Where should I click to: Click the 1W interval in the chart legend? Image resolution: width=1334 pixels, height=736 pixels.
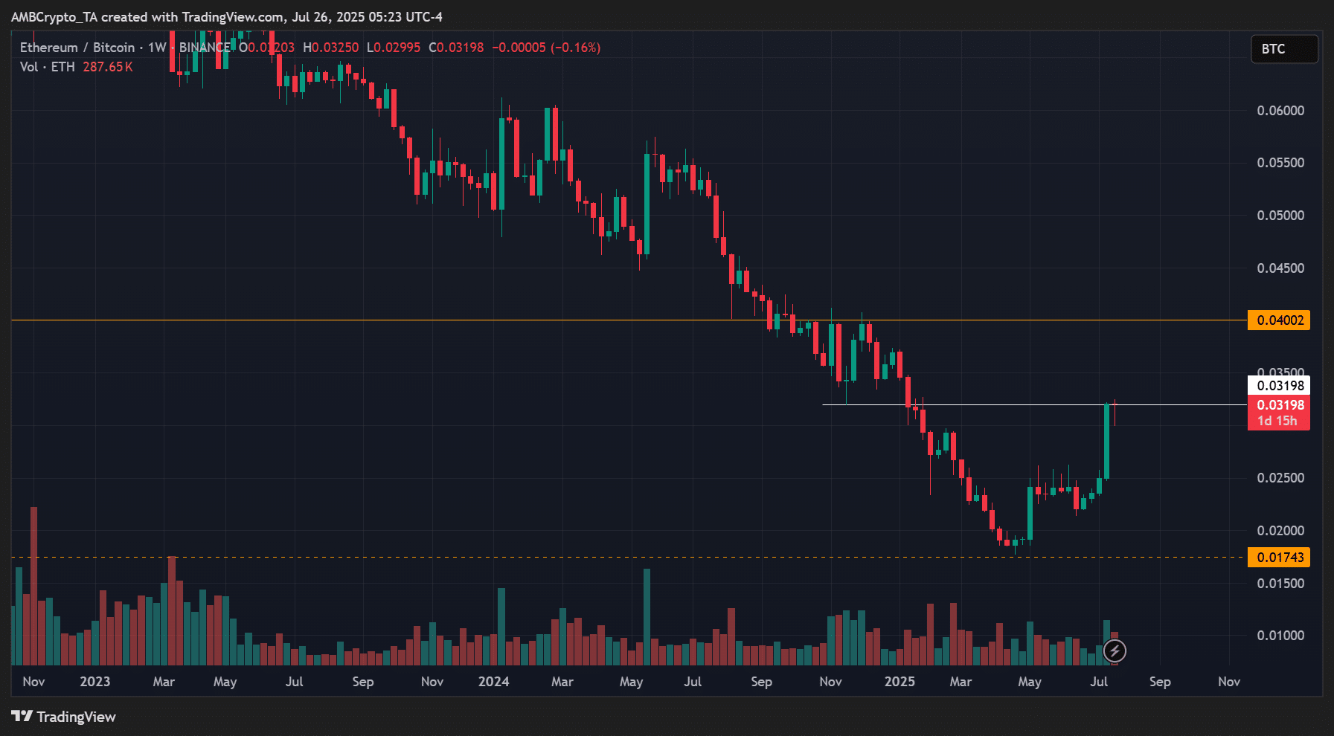pyautogui.click(x=157, y=48)
